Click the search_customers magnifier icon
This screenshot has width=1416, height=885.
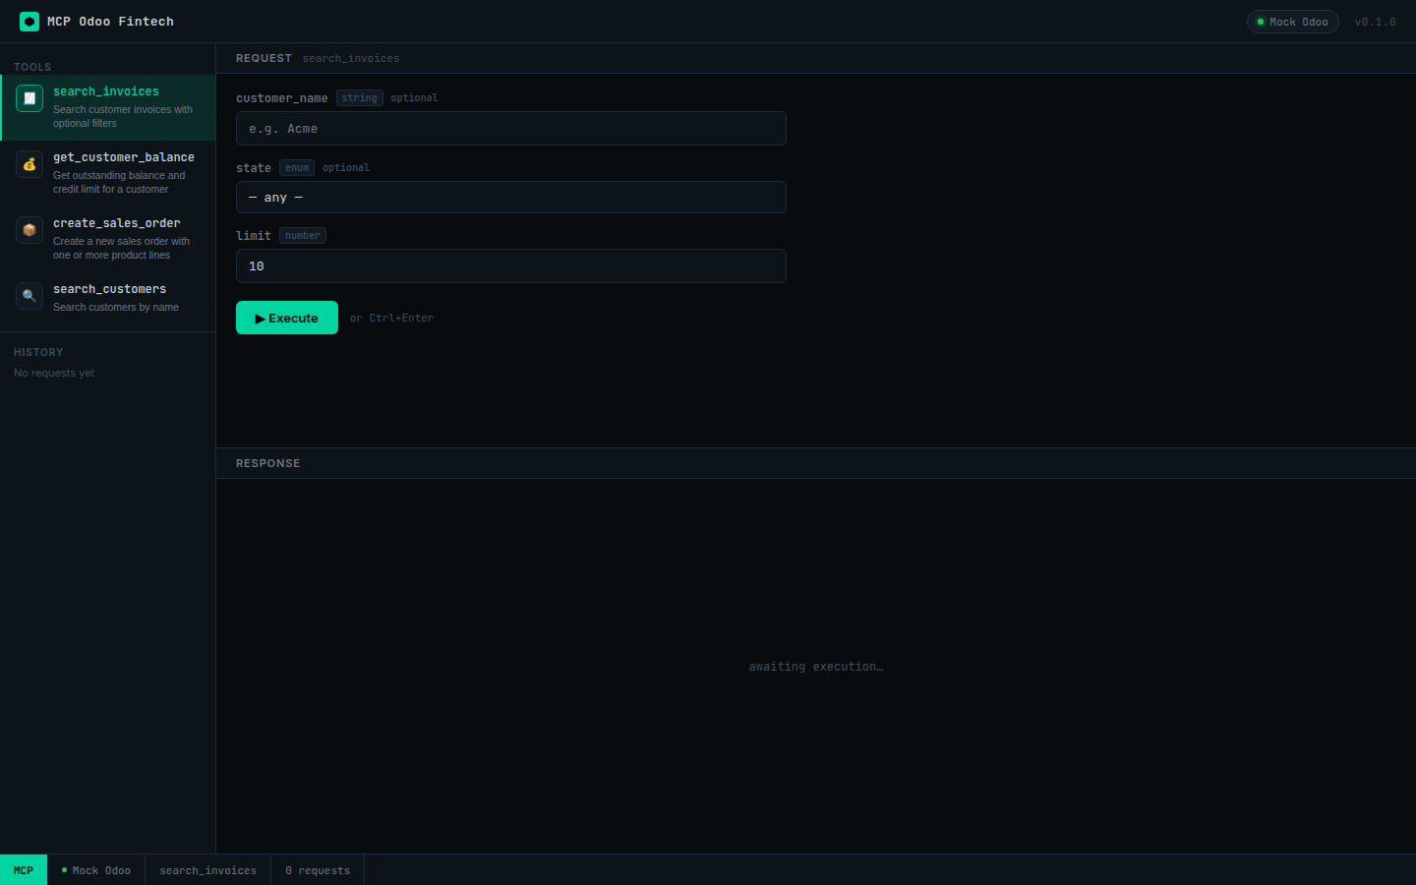(29, 296)
